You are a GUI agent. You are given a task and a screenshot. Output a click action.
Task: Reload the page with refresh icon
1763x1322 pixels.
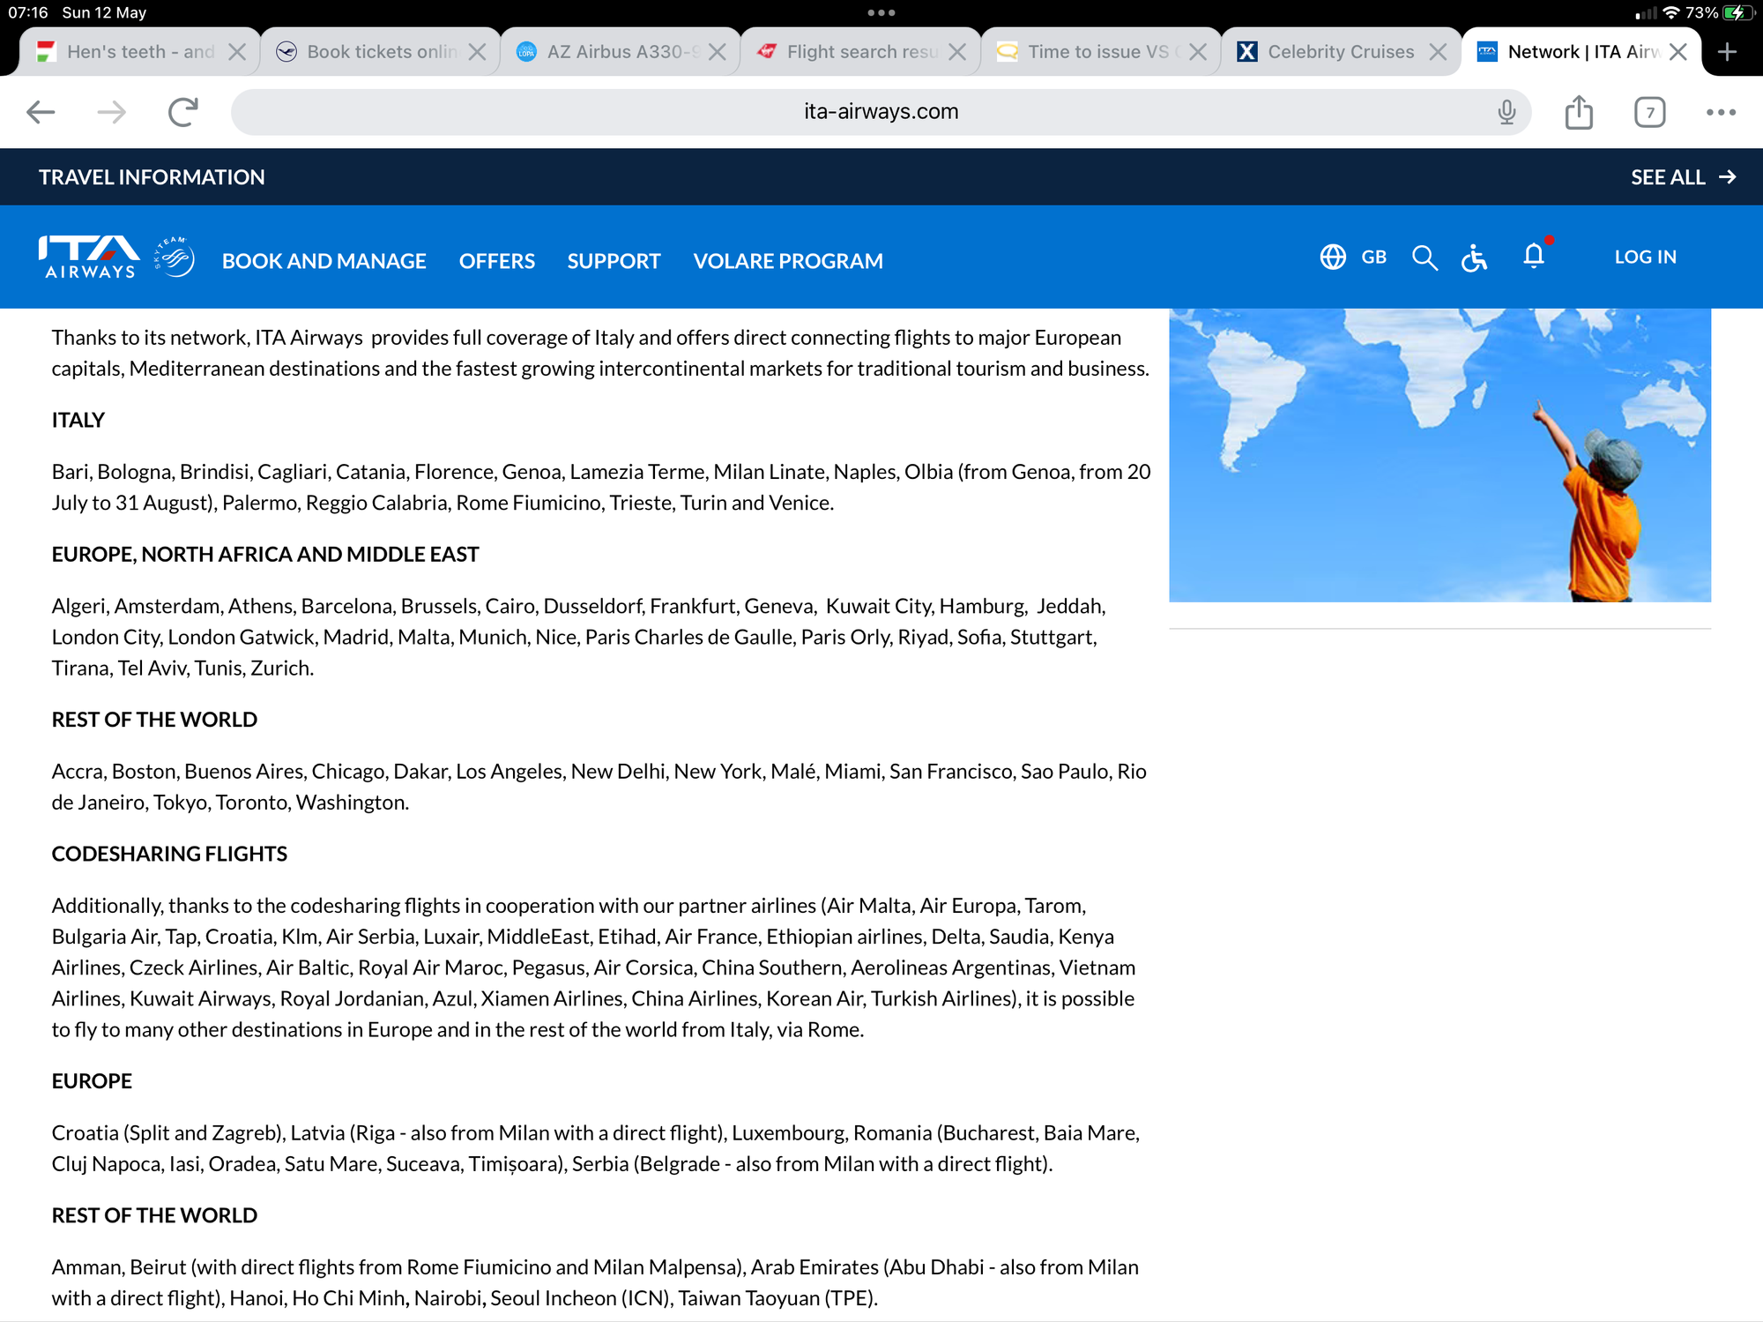coord(182,112)
